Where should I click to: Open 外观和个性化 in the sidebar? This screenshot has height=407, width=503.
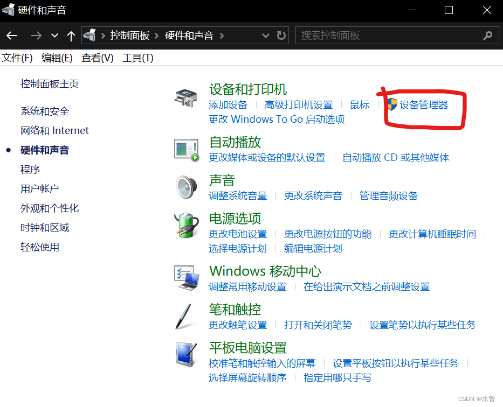tap(50, 208)
